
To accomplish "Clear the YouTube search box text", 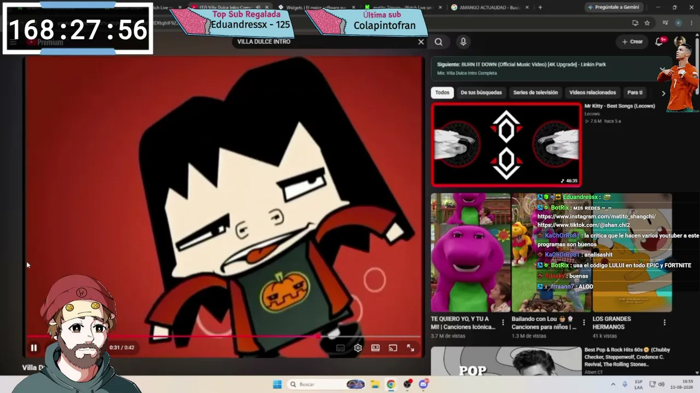I will tap(421, 42).
